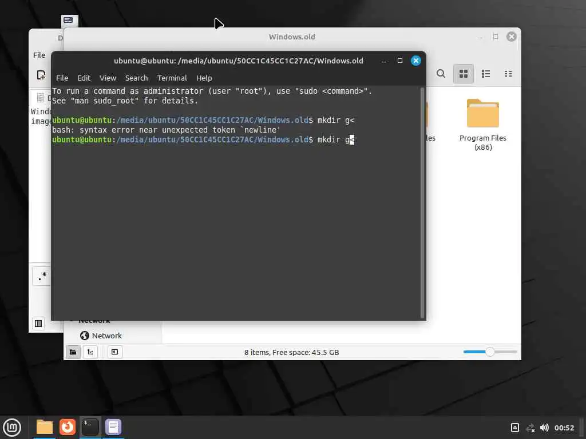Switch file manager to icon view
The height and width of the screenshot is (439, 586).
pos(464,74)
